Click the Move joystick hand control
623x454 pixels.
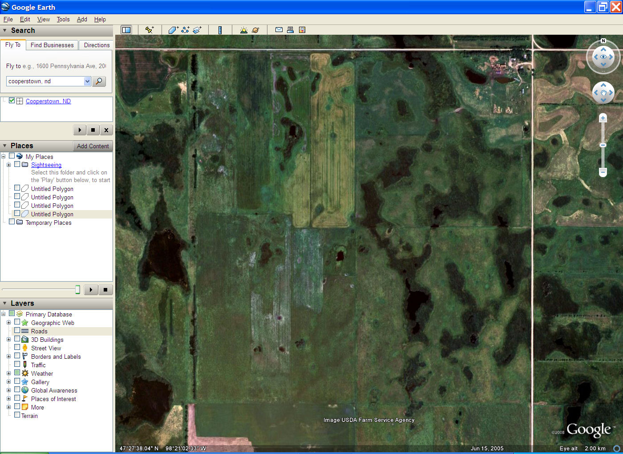pos(603,93)
